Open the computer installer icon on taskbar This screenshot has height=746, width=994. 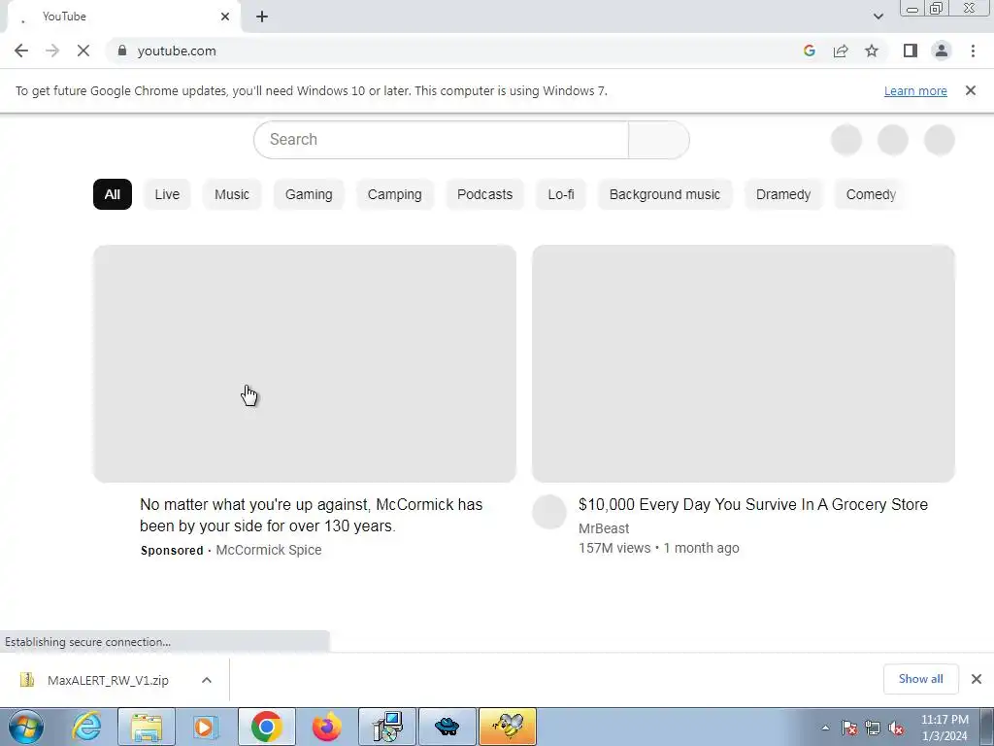[x=387, y=727]
